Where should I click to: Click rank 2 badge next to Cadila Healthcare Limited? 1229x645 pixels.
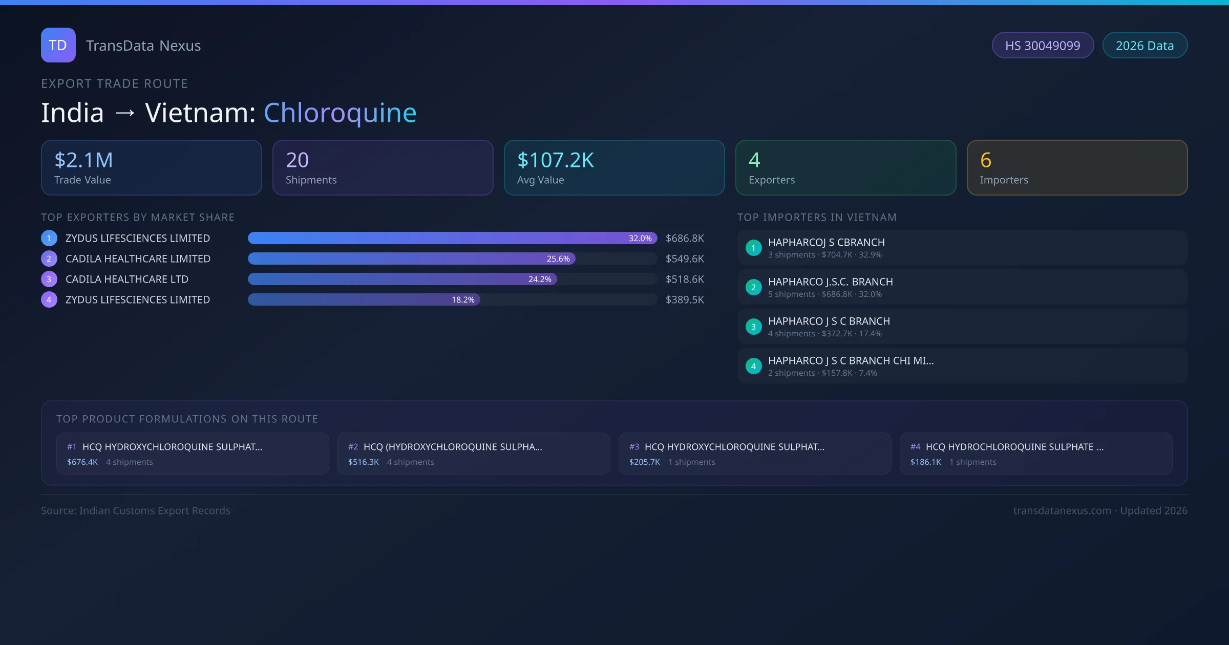click(49, 259)
